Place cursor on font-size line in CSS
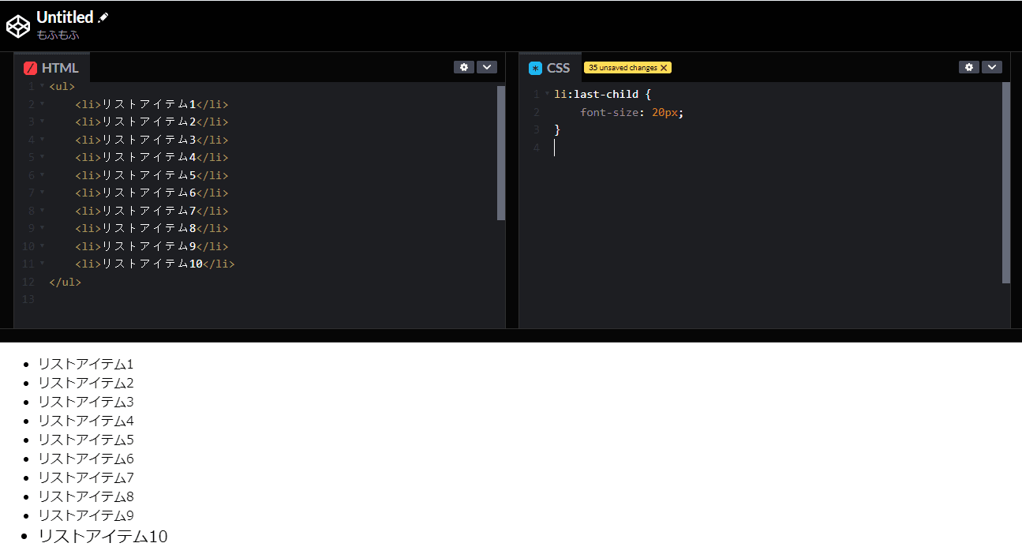The image size is (1022, 558). pyautogui.click(x=631, y=112)
